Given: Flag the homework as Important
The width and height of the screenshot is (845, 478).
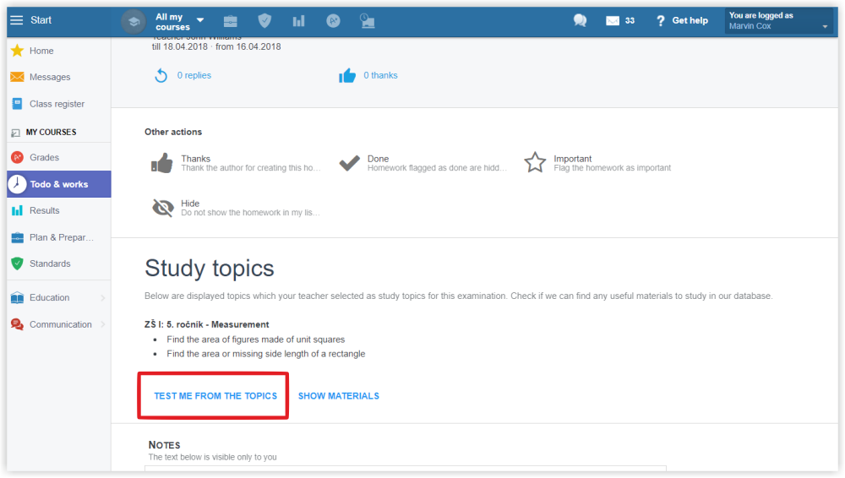Looking at the screenshot, I should coord(535,163).
